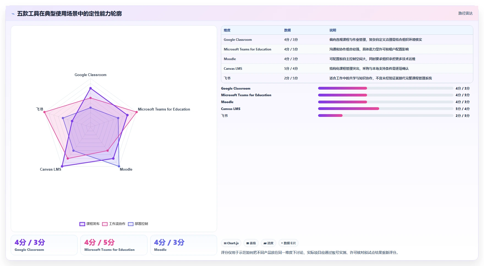The height and width of the screenshot is (266, 484).
Task: Click the 飞书 progress bar
Action: click(385, 115)
